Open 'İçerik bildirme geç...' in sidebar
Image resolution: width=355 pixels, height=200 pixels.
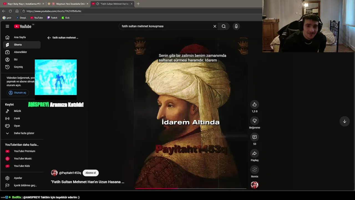coord(22,186)
